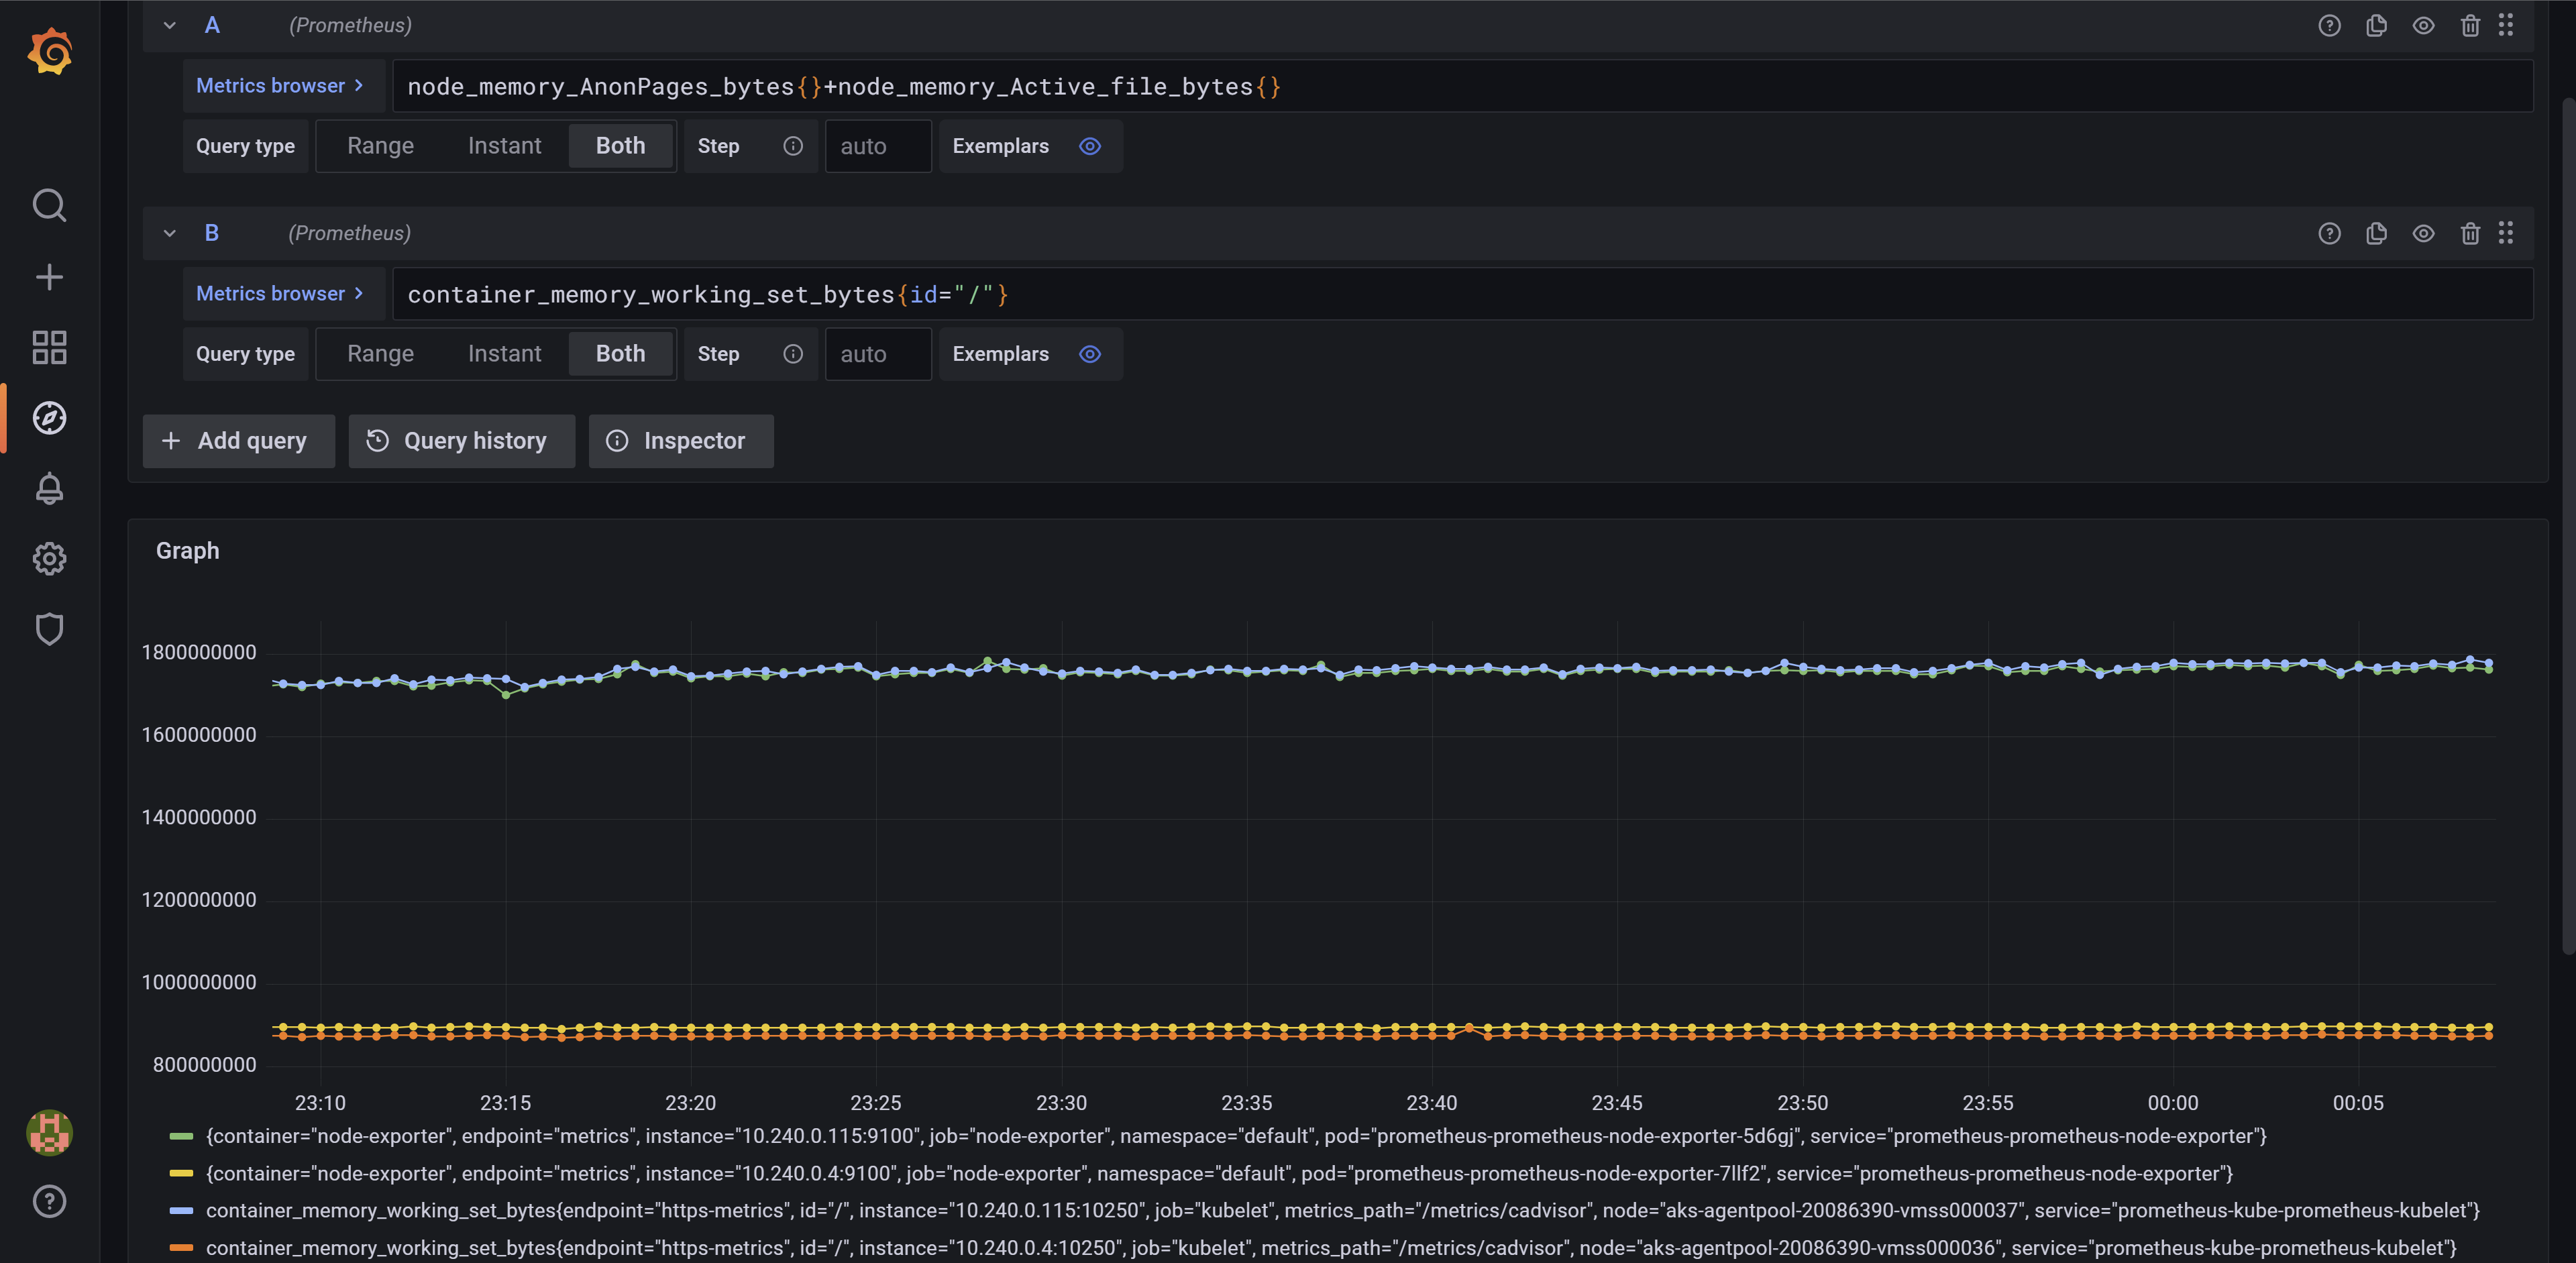The width and height of the screenshot is (2576, 1263).
Task: Select Range query type for query B
Action: (380, 354)
